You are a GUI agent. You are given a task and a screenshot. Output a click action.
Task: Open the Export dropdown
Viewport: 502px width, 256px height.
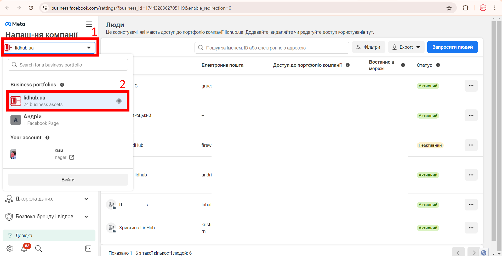(406, 47)
